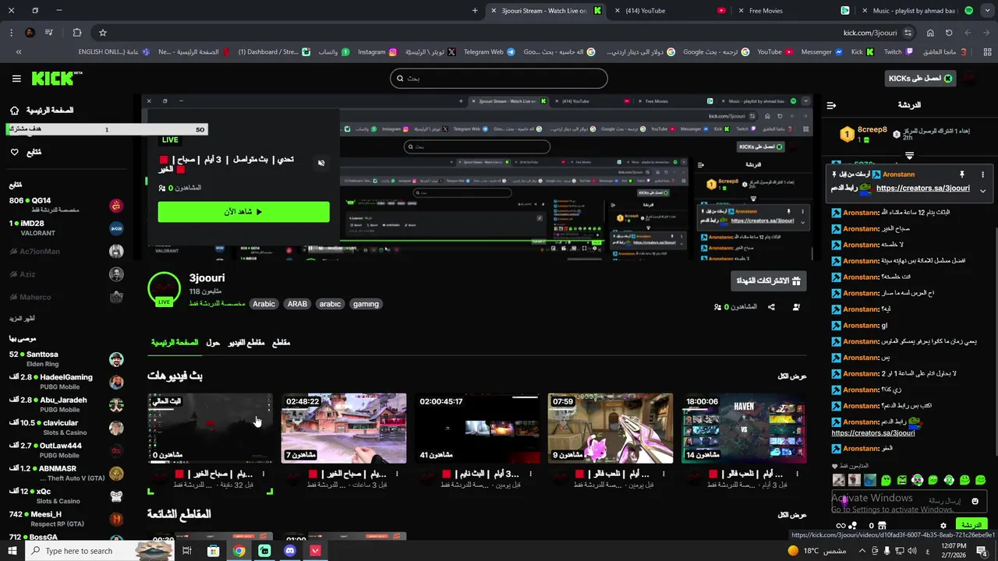The width and height of the screenshot is (998, 561).
Task: Open the Twitch bookmark
Action: pos(898,52)
